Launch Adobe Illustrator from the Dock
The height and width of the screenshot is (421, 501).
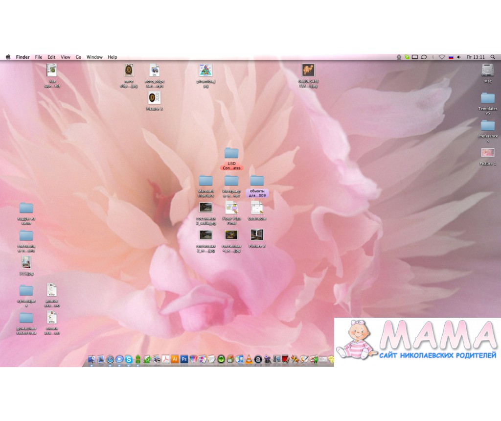point(175,359)
